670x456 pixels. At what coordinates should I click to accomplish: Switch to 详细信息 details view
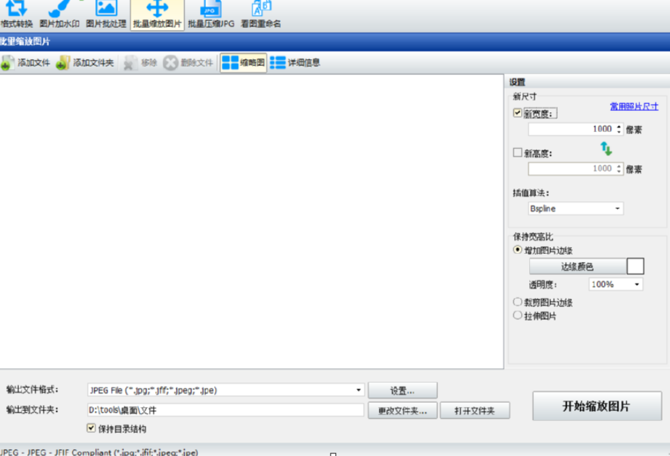(295, 63)
